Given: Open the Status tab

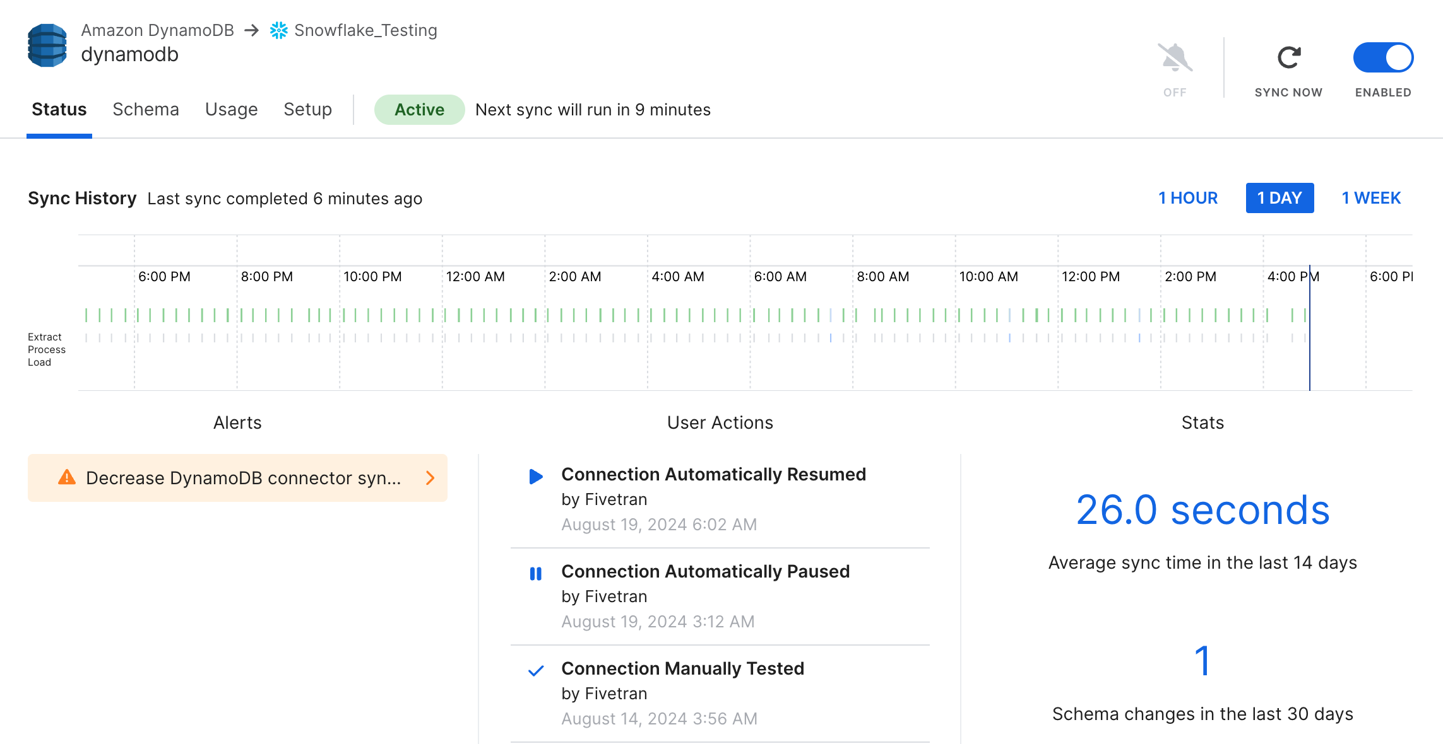Looking at the screenshot, I should [59, 110].
